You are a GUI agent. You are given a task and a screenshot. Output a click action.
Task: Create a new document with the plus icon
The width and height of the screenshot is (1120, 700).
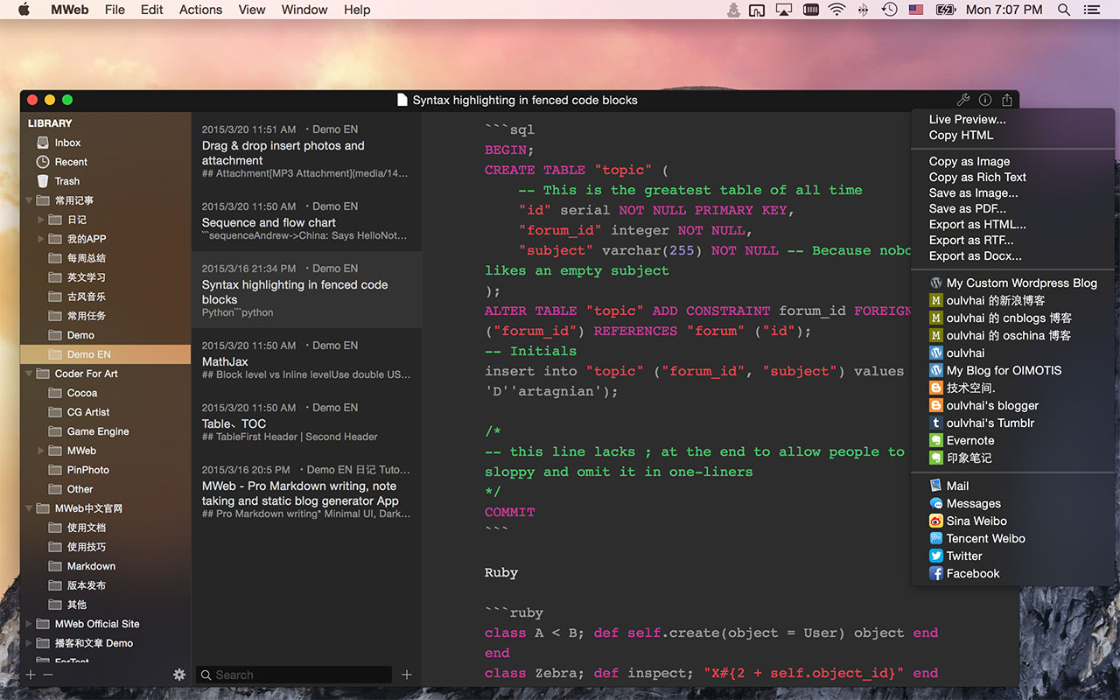406,675
